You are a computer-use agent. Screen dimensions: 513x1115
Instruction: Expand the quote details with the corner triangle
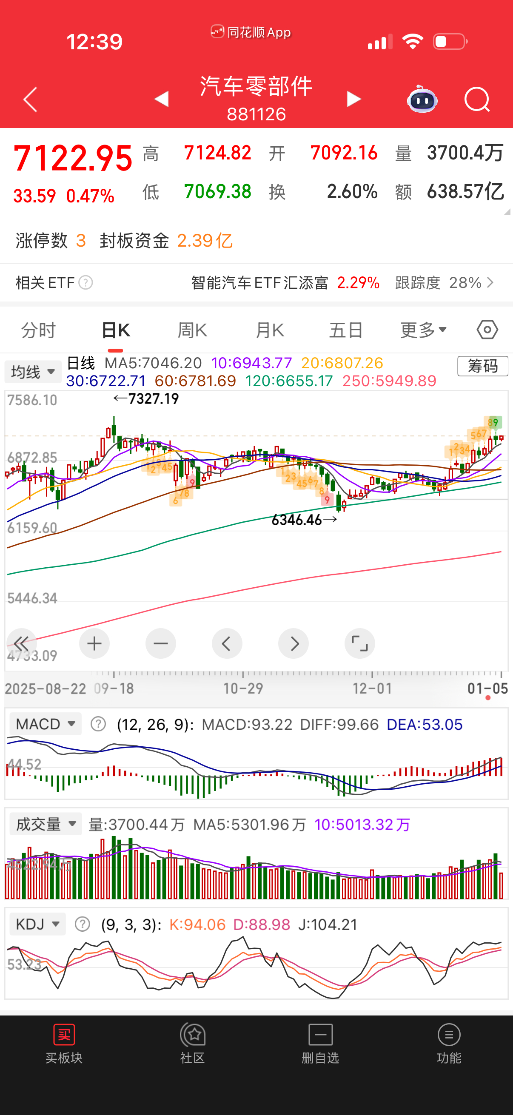tap(507, 211)
